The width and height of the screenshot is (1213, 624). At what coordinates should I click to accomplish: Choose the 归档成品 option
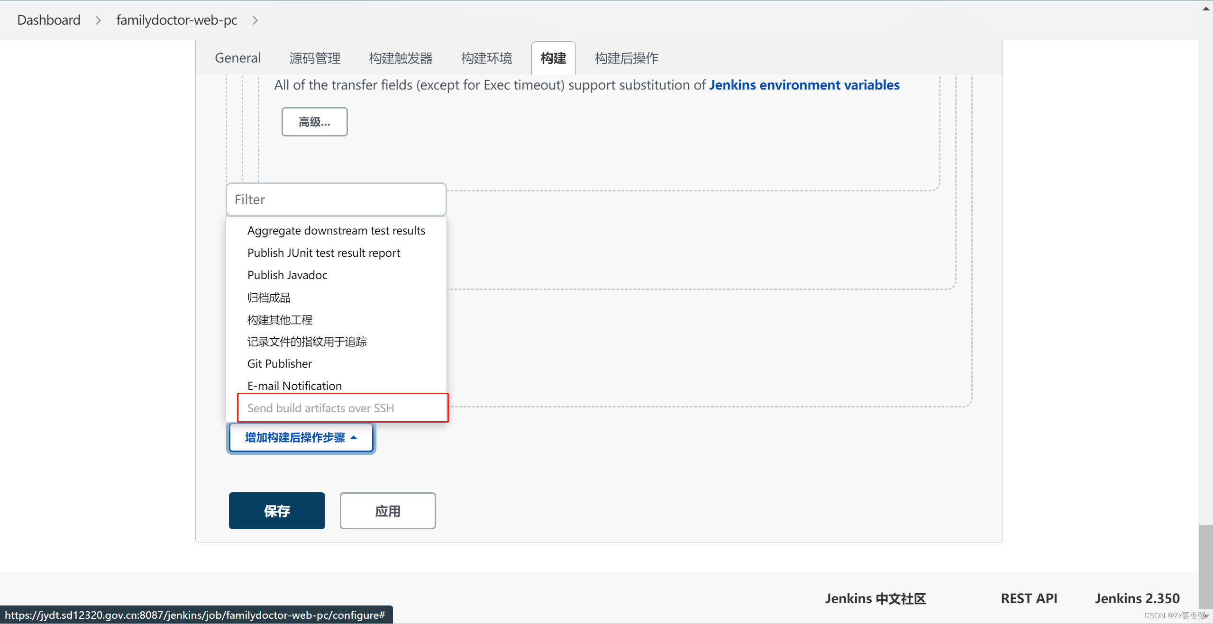pos(269,297)
